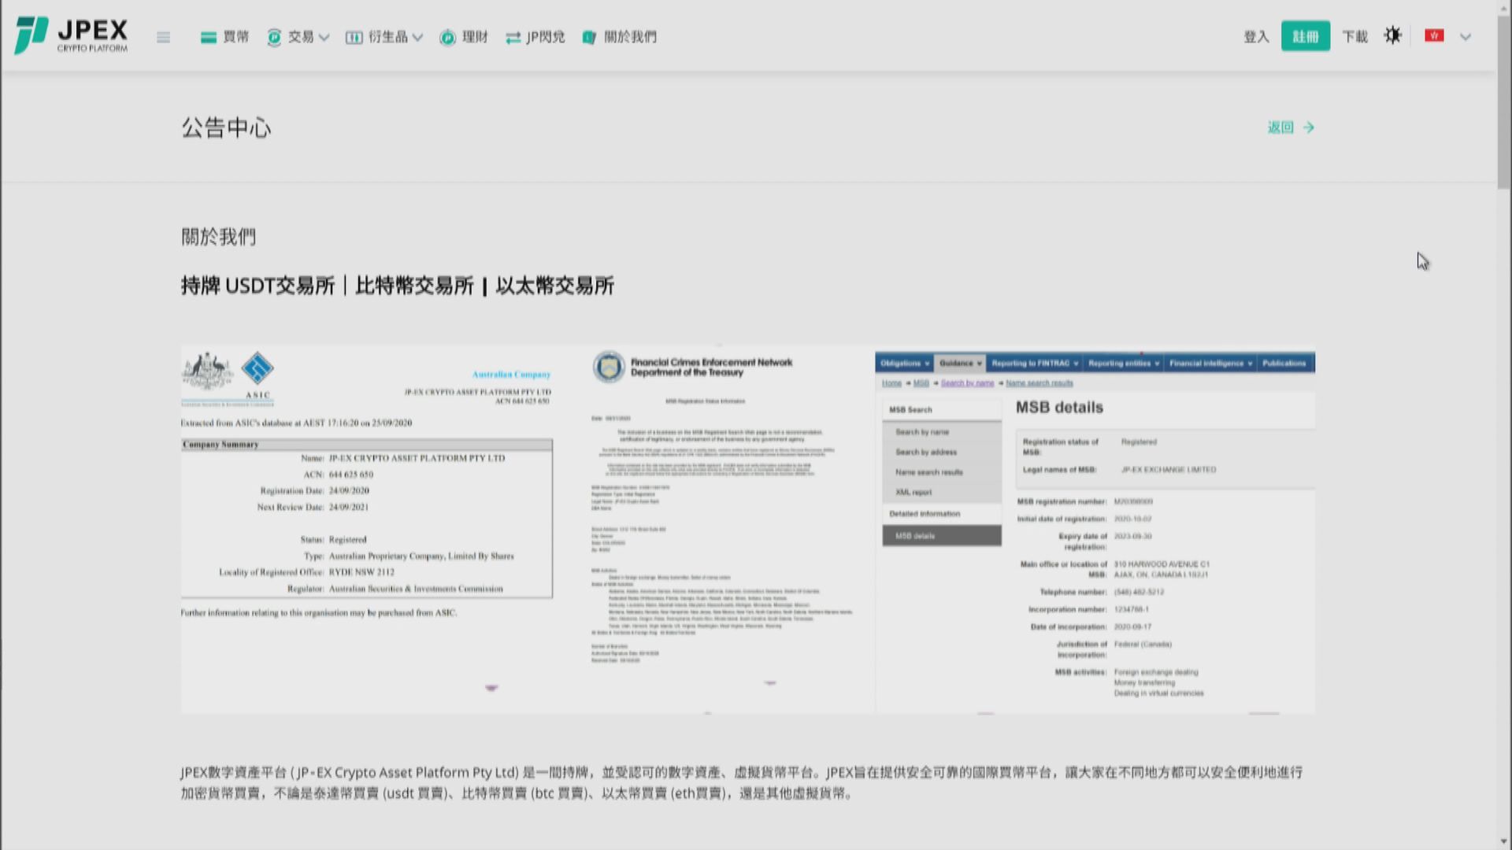The width and height of the screenshot is (1512, 850).
Task: Toggle dark mode with the sun icon
Action: pyautogui.click(x=1393, y=35)
